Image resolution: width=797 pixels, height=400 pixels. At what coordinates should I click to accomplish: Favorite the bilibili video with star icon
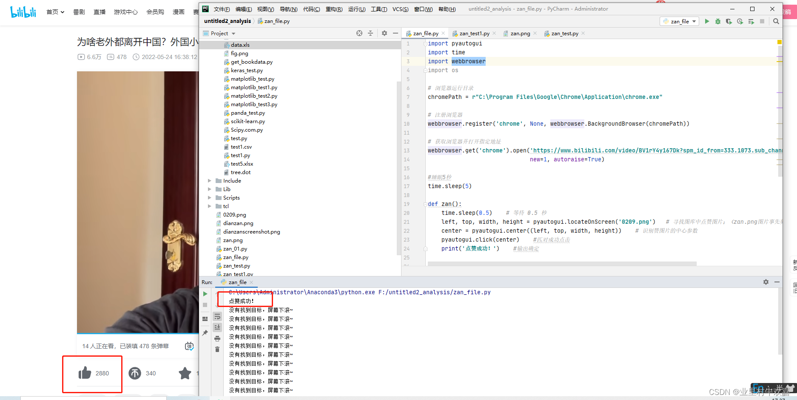tap(185, 373)
